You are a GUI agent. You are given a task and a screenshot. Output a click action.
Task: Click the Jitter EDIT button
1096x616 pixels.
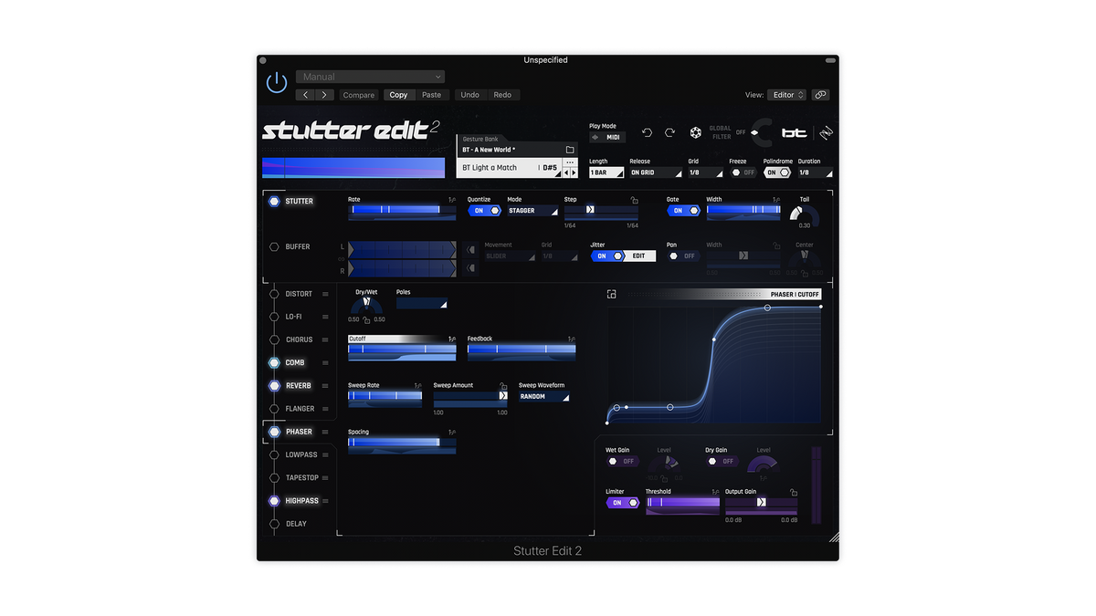pos(639,256)
